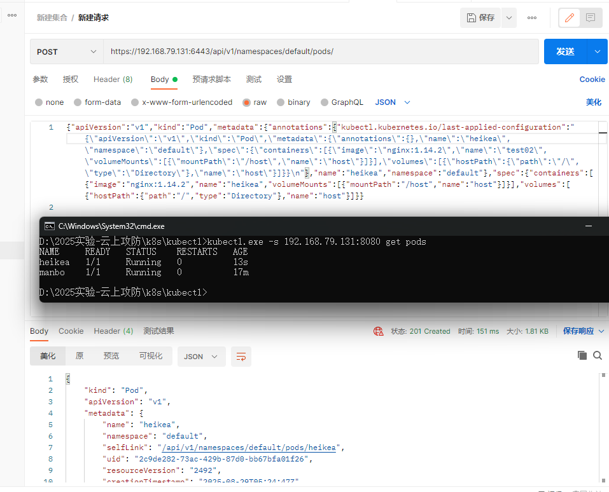Click the Cookie link on right

click(x=592, y=79)
